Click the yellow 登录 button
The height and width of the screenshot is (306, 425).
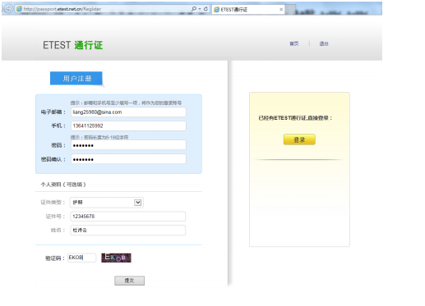click(299, 139)
